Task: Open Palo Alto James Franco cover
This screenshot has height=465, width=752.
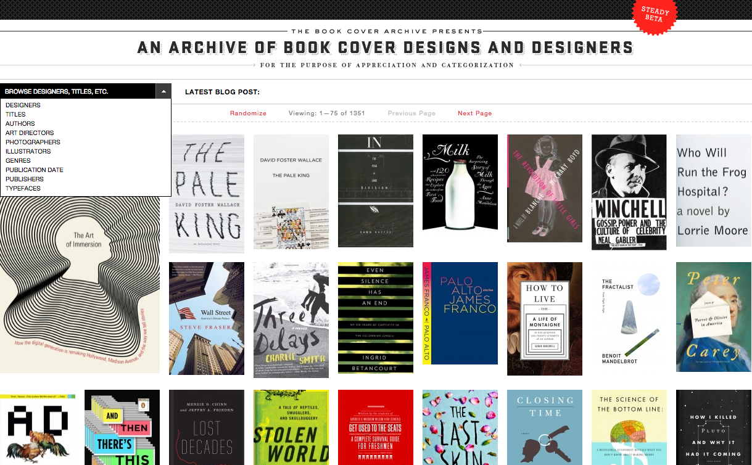Action: 460,313
